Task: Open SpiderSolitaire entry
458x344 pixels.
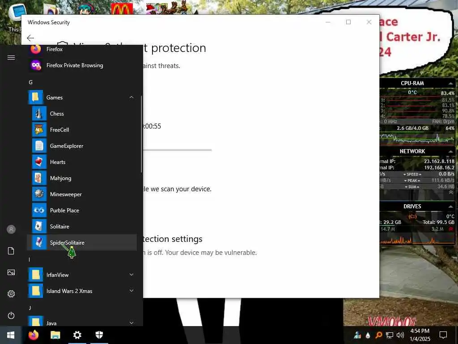Action: [x=82, y=242]
